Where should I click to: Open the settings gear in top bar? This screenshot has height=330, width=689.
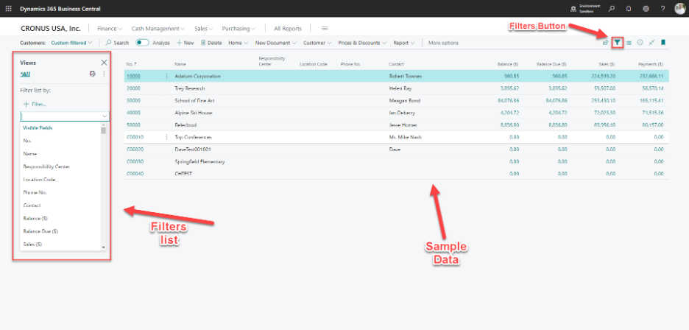point(646,8)
